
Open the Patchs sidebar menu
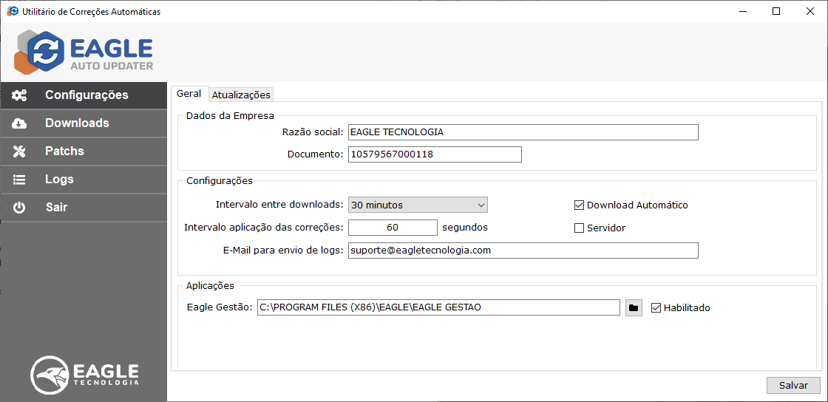[x=84, y=151]
